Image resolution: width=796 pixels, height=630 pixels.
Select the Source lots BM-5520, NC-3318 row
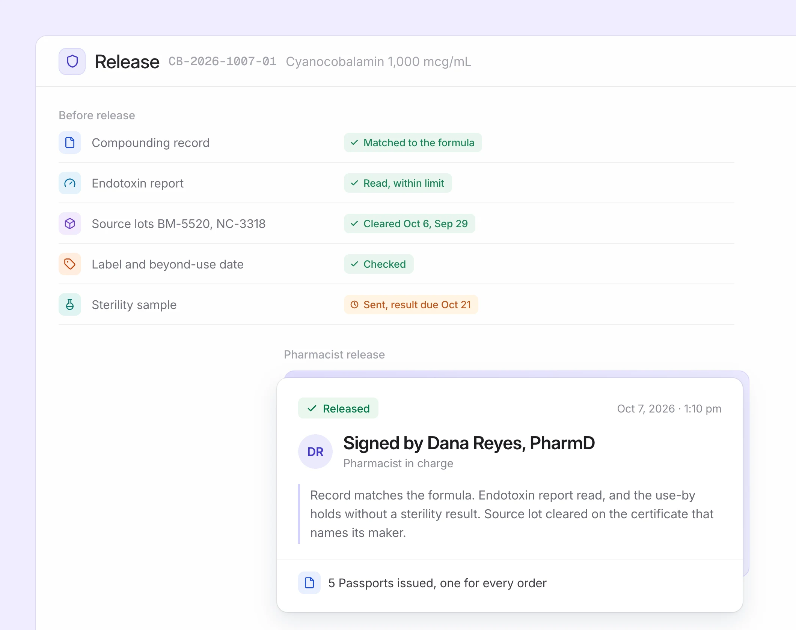[x=396, y=223]
